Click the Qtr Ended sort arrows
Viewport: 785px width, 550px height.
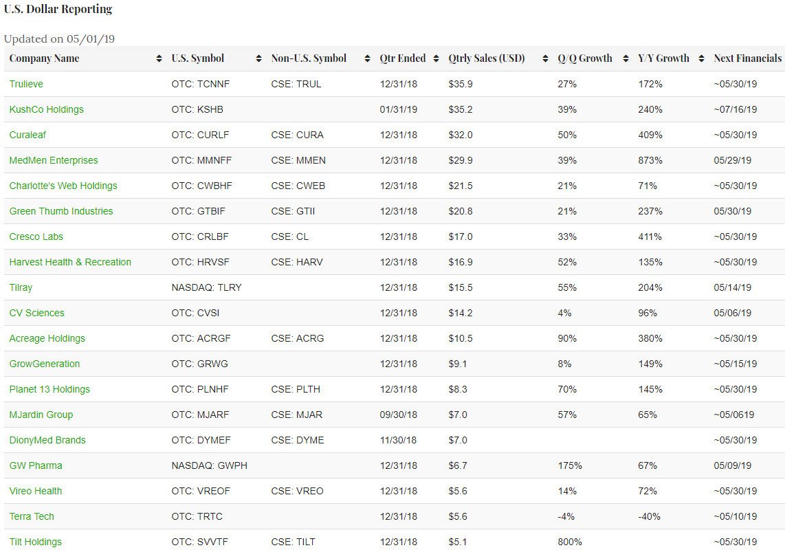(436, 58)
